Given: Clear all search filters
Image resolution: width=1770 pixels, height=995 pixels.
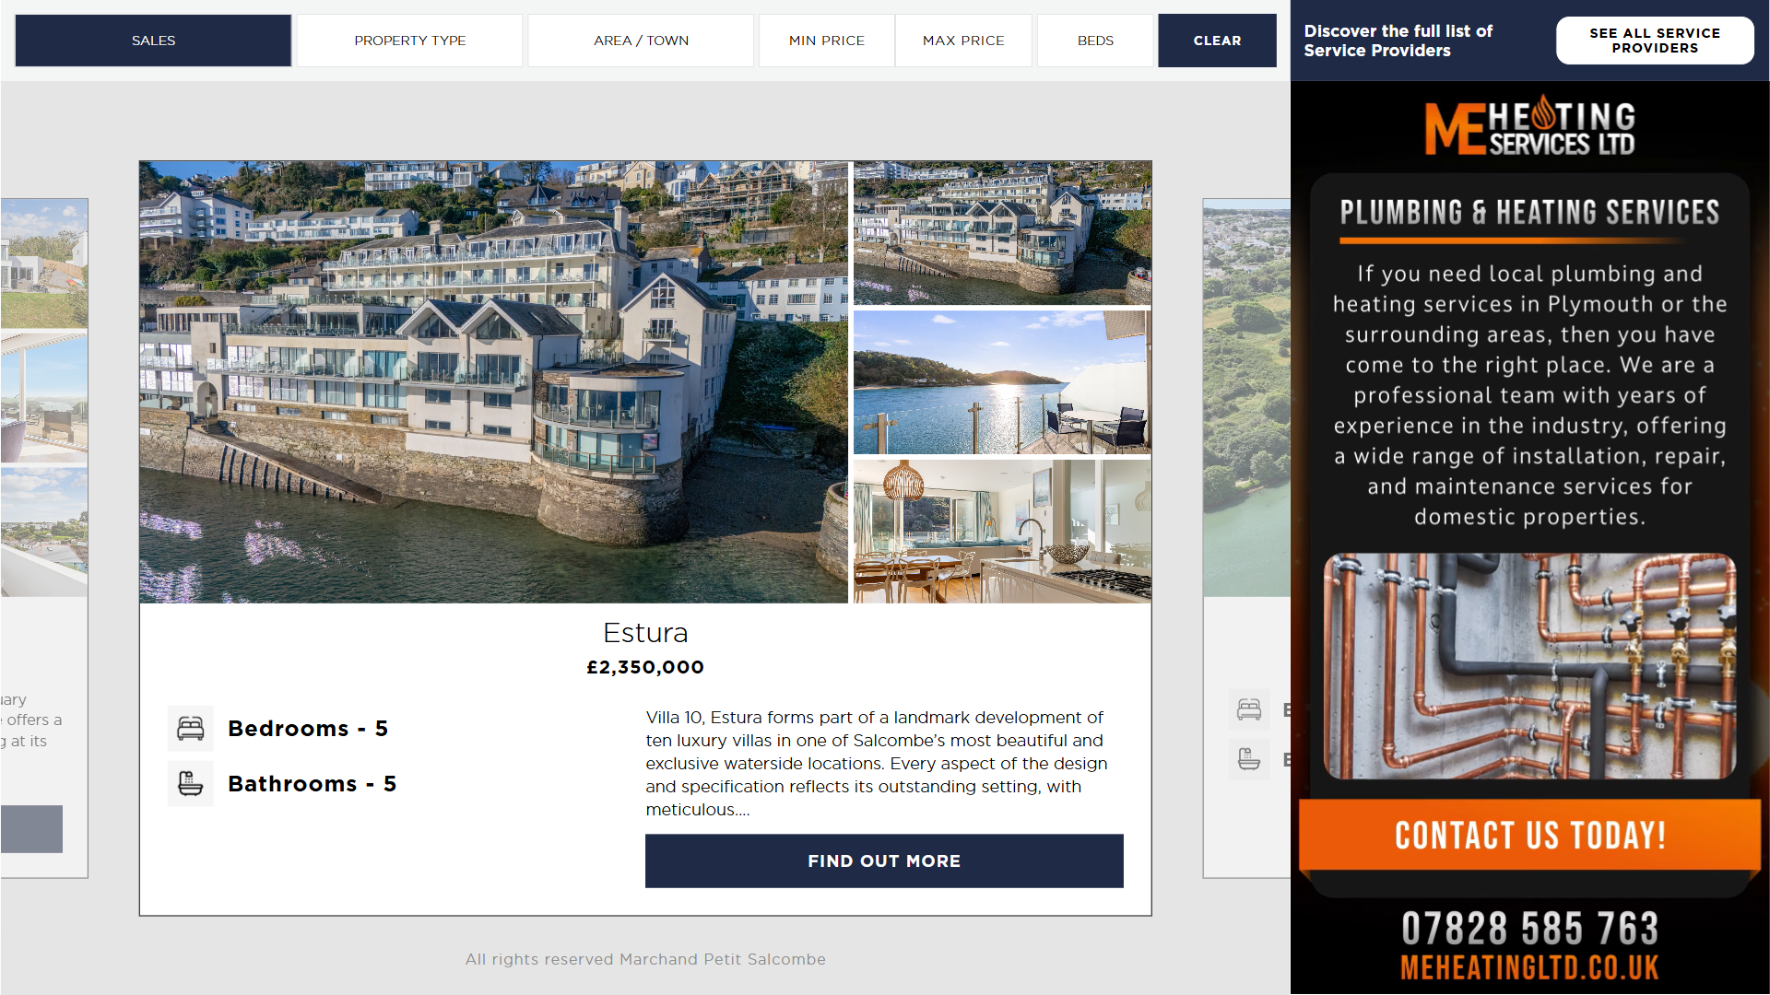Looking at the screenshot, I should tap(1217, 41).
